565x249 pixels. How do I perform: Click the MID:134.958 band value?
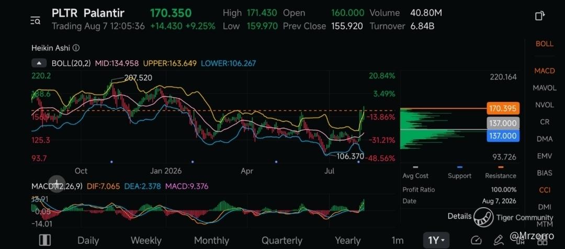117,63
